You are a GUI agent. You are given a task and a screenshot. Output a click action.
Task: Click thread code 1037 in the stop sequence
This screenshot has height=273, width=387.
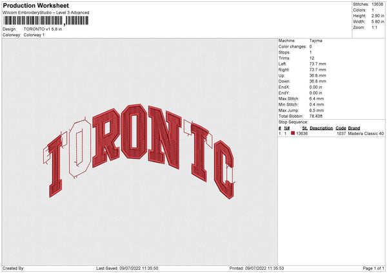pyautogui.click(x=341, y=133)
